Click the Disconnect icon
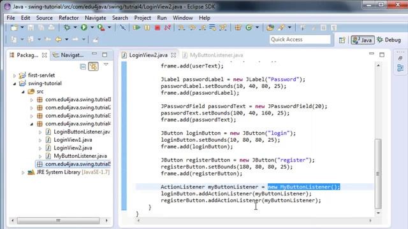The width and height of the screenshot is (408, 229). 167,27
